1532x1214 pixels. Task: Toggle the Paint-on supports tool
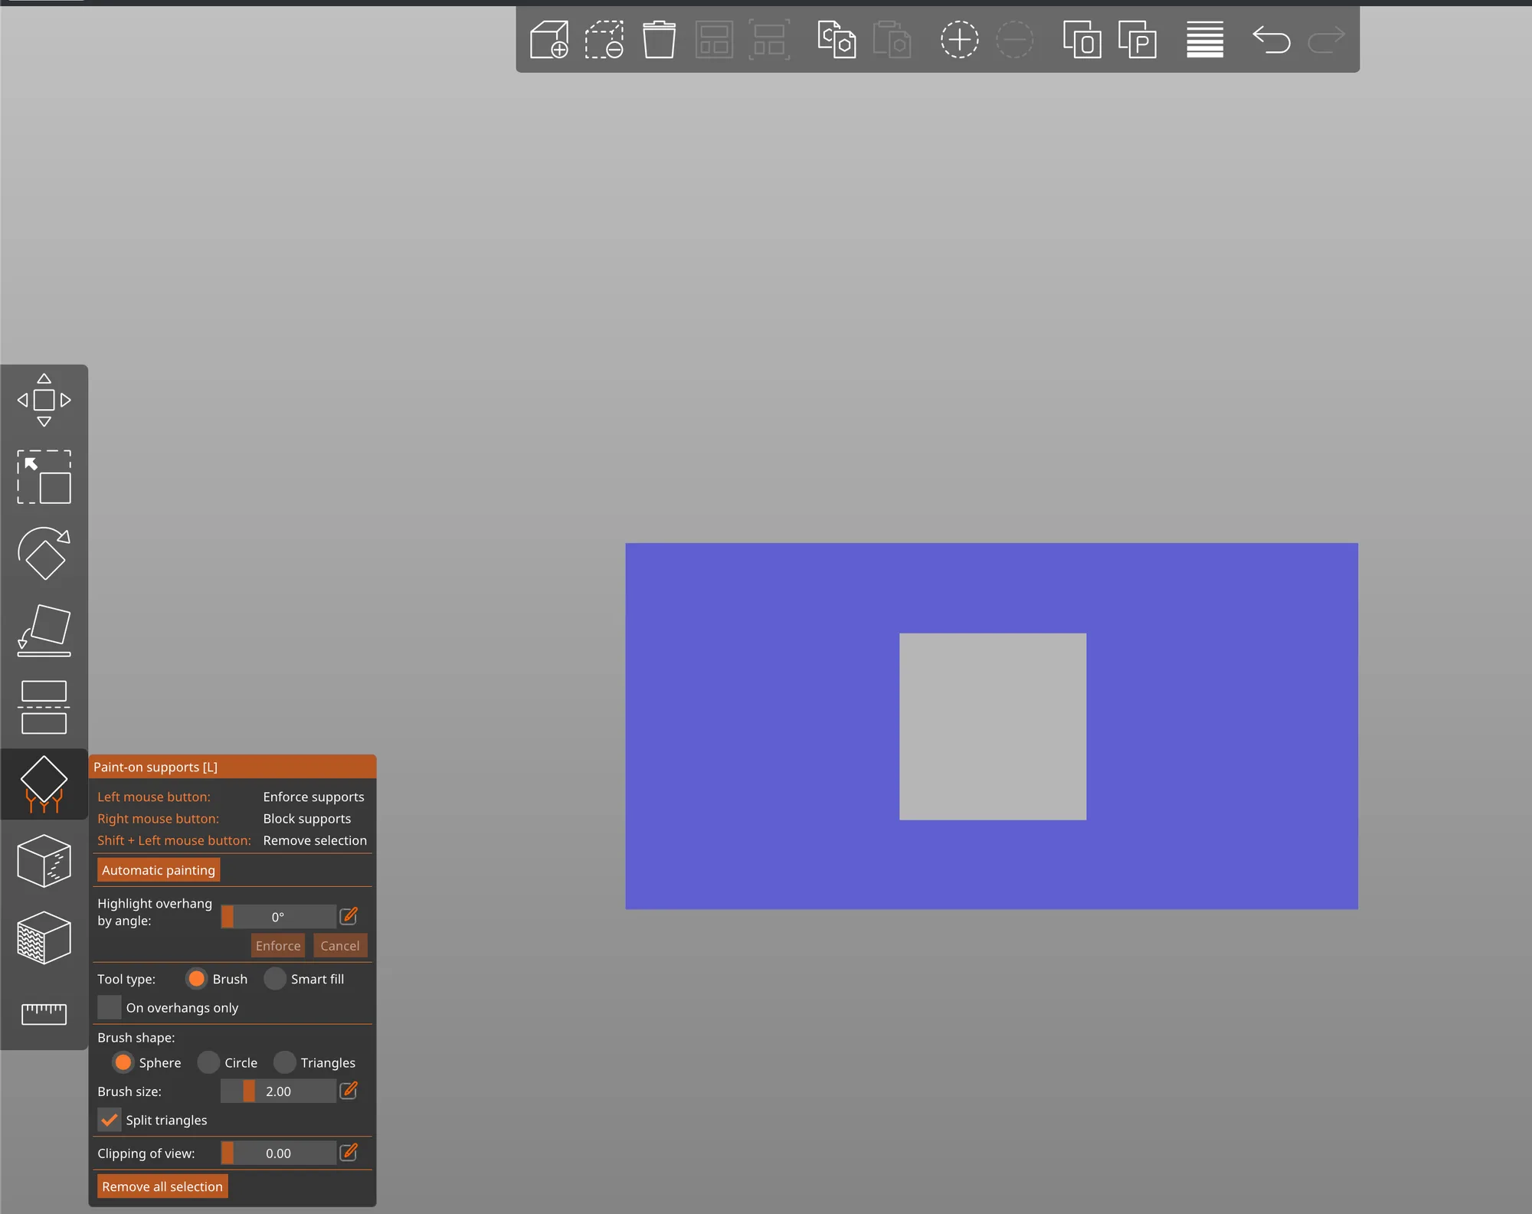44,784
